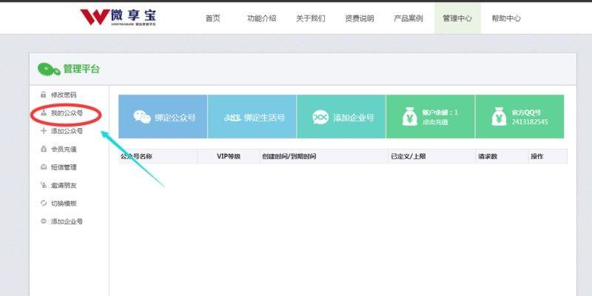Click the plus icon beside 添加公众号
Image resolution: width=592 pixels, height=296 pixels.
click(x=44, y=131)
